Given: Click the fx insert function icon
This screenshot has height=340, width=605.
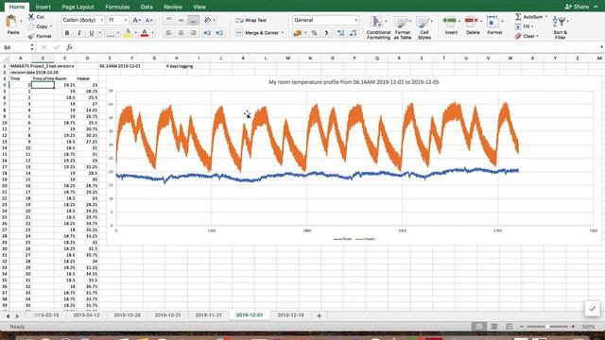Looking at the screenshot, I should point(69,47).
